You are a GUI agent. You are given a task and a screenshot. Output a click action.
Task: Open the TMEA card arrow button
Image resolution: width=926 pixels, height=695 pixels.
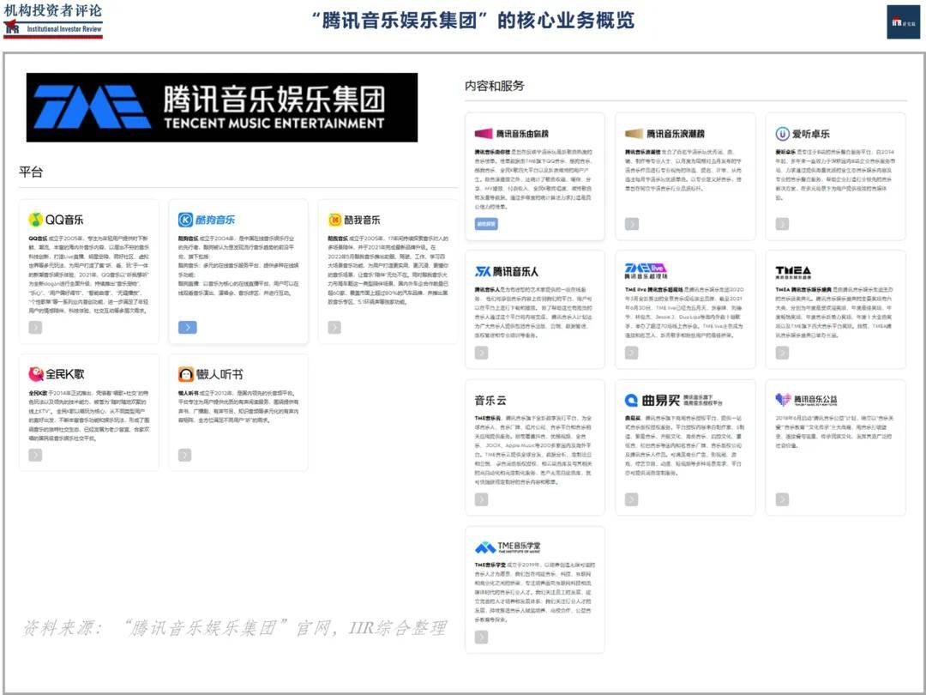[x=782, y=353]
